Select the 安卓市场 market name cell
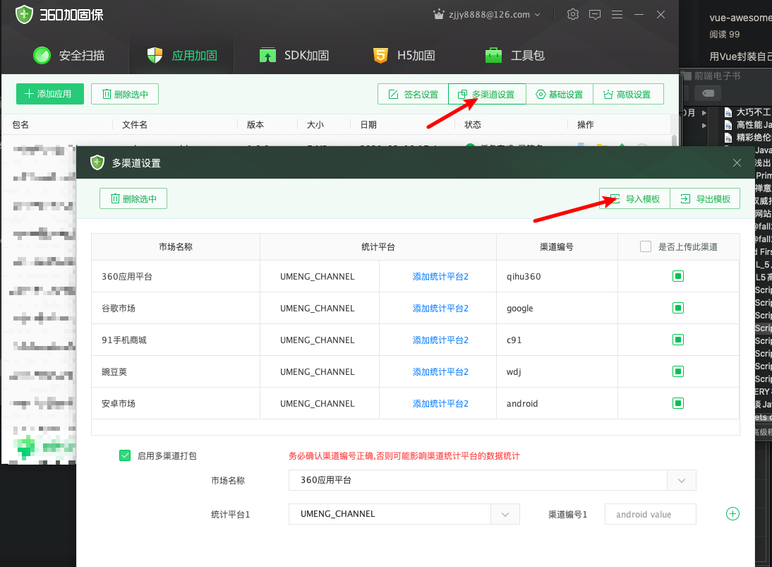 pos(176,403)
